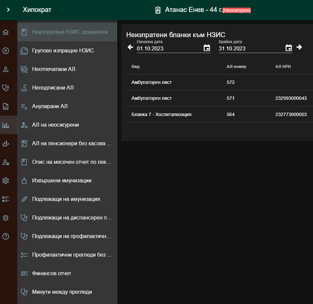Open the user settings gear-person icon
The width and height of the screenshot is (313, 304).
click(x=6, y=162)
